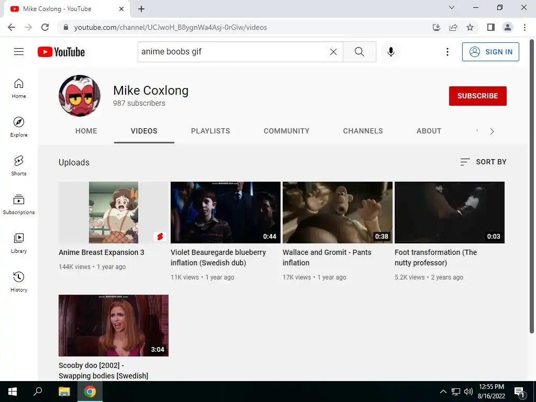This screenshot has width=536, height=402.
Task: Click the Mike Coxlong channel name
Action: click(151, 91)
